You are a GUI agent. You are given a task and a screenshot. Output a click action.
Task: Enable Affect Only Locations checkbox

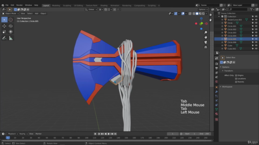click(x=236, y=79)
